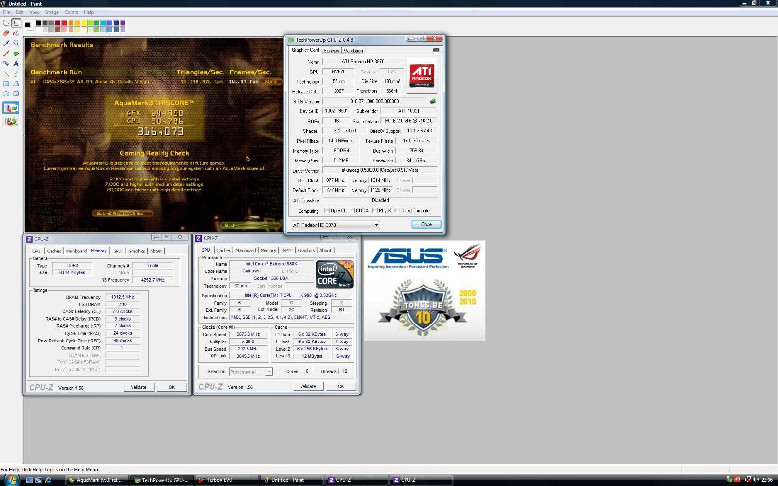Pick the red color swatch
Image resolution: width=778 pixels, height=486 pixels.
[x=64, y=23]
